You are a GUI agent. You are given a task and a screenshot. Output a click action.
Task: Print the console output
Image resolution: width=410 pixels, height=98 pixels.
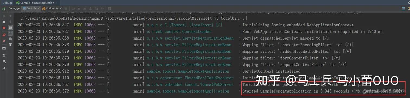(x=10, y=39)
